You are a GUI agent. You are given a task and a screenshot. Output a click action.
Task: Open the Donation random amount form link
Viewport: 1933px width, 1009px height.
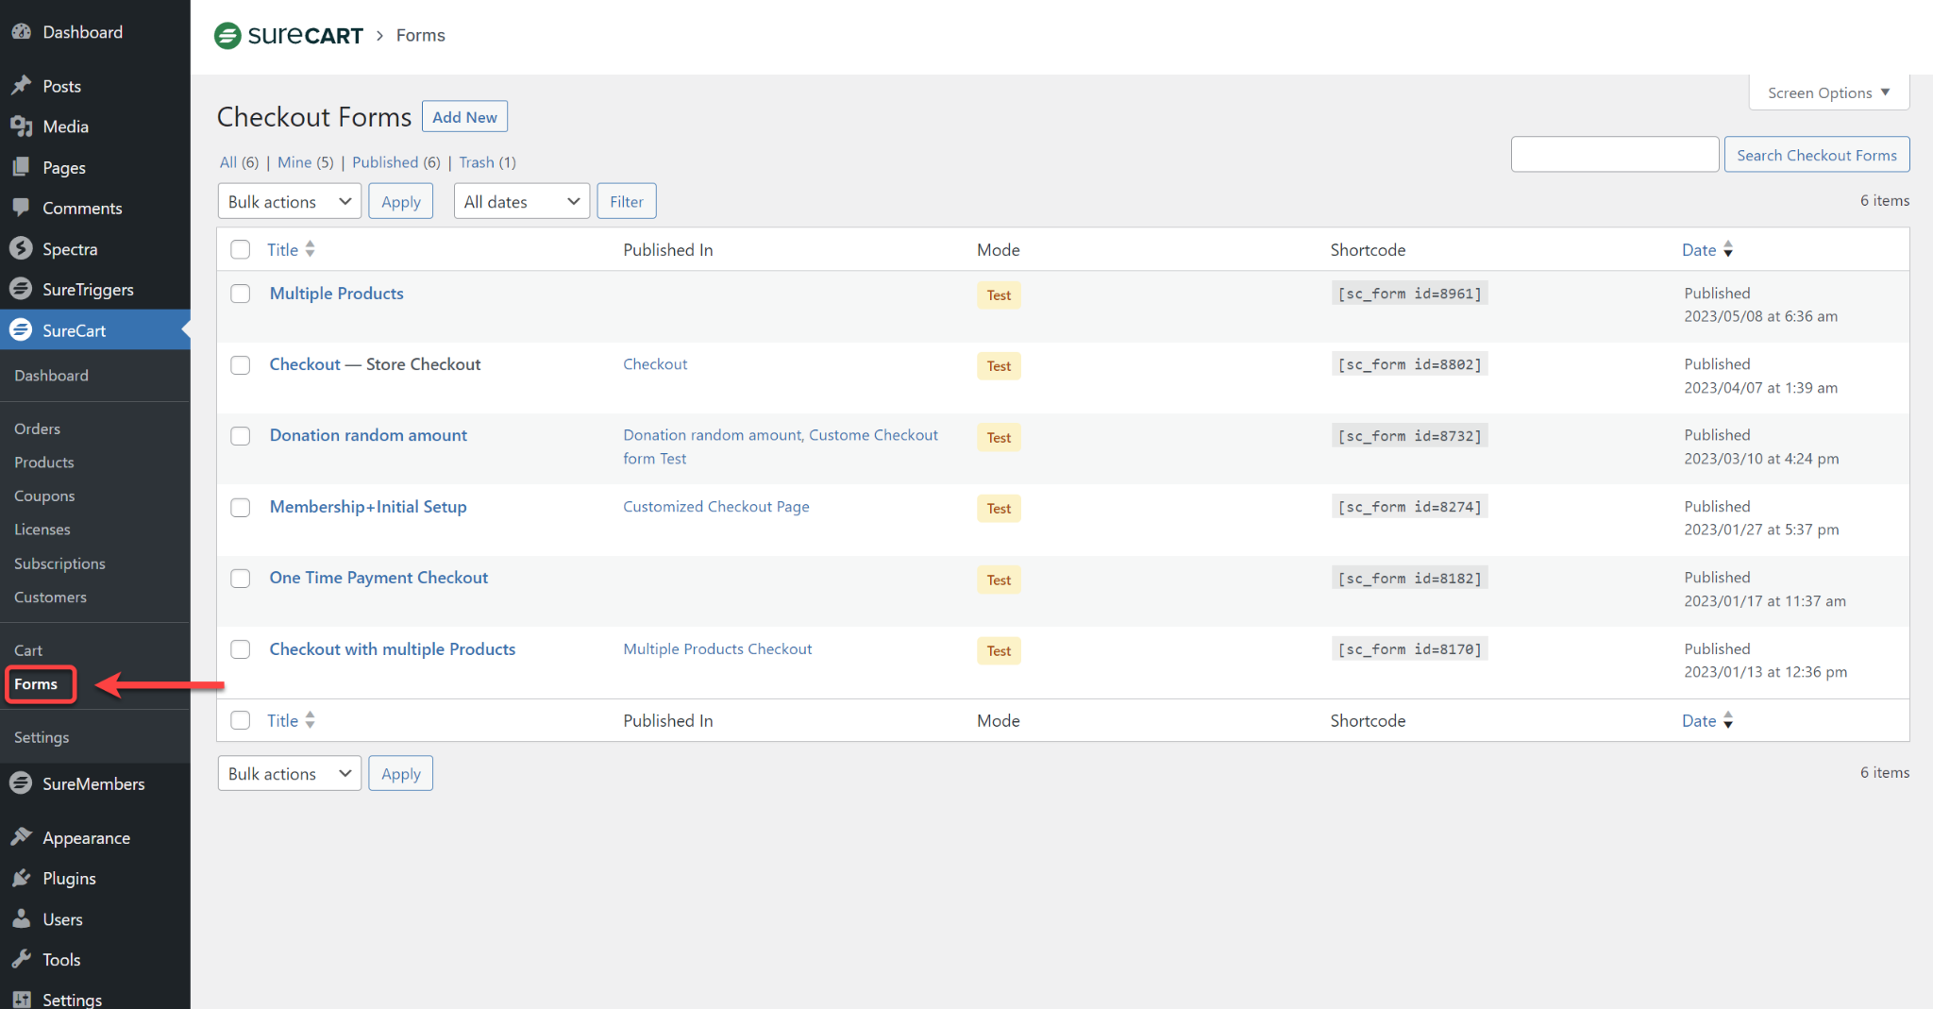point(368,435)
